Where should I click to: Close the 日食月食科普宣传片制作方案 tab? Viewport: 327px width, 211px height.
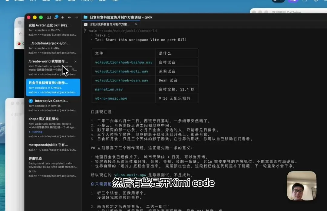pyautogui.click(x=136, y=24)
